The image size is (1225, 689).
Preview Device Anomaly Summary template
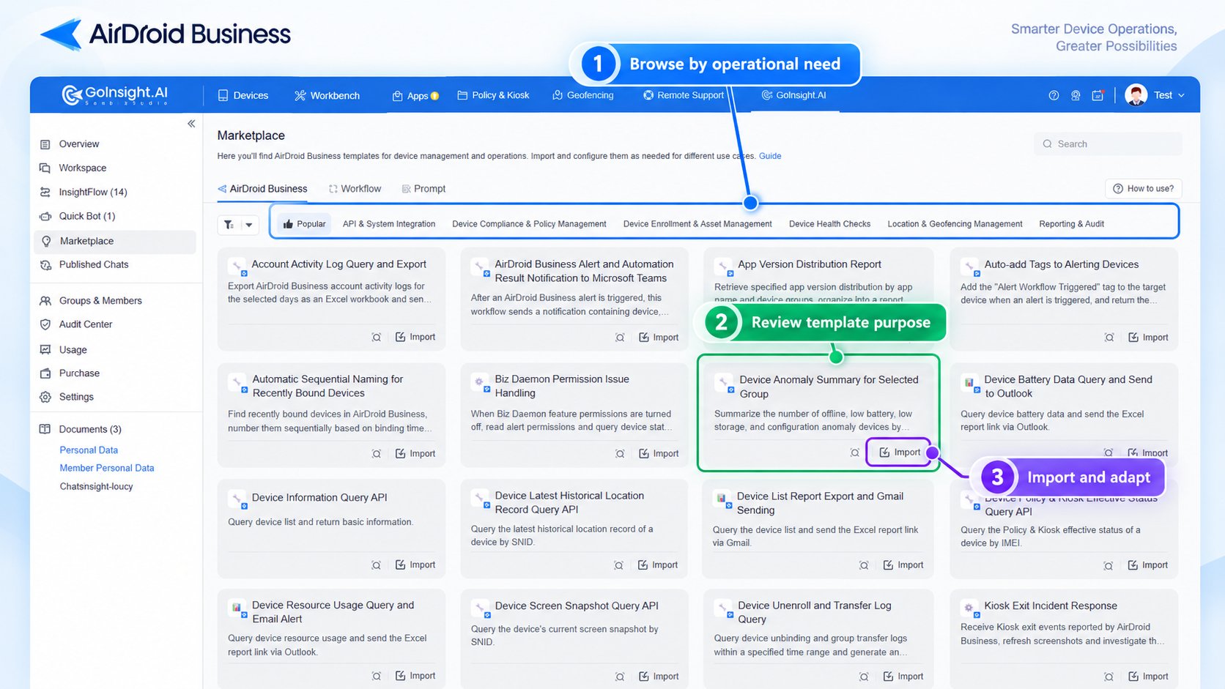coord(855,453)
